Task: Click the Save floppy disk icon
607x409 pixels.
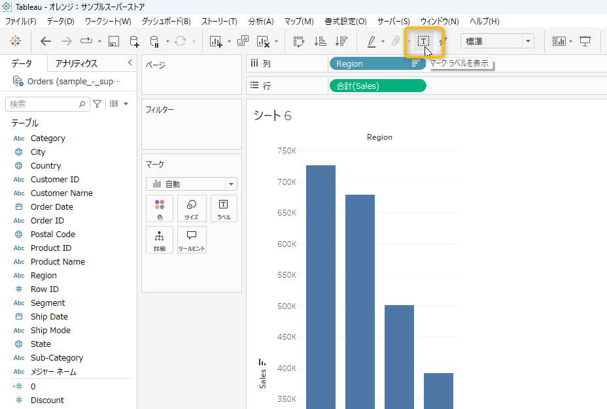Action: [113, 41]
